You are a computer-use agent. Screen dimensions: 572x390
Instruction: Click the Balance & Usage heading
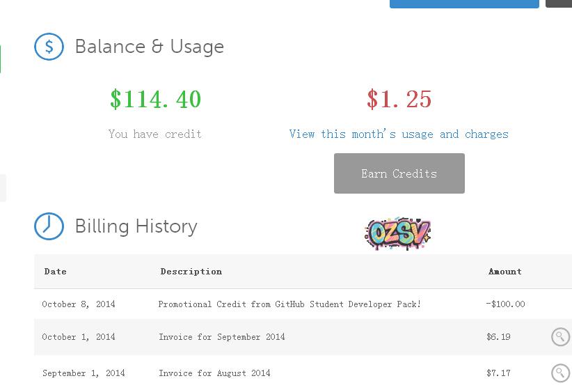[149, 47]
